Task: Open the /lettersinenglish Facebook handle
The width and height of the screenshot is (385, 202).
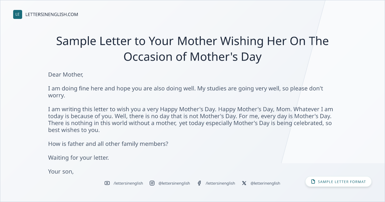Action: click(x=220, y=183)
